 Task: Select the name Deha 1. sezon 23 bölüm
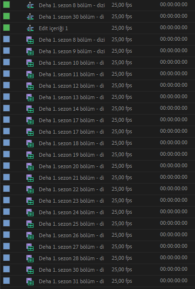[71, 201]
